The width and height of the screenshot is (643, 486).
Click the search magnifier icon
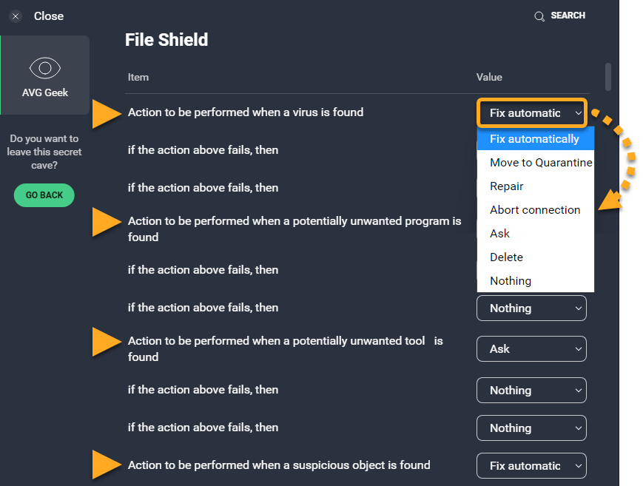click(539, 16)
